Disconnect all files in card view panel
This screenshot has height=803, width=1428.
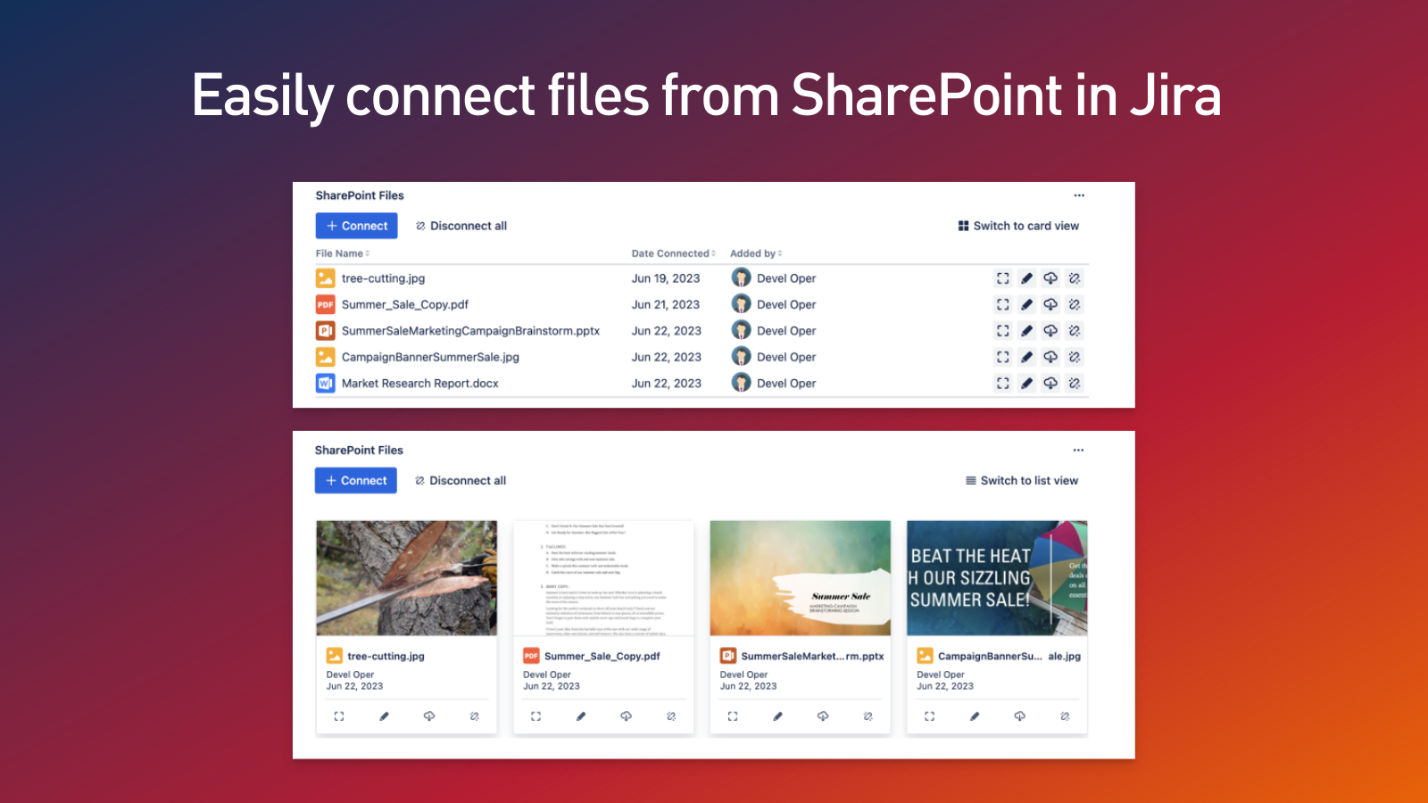click(x=461, y=481)
